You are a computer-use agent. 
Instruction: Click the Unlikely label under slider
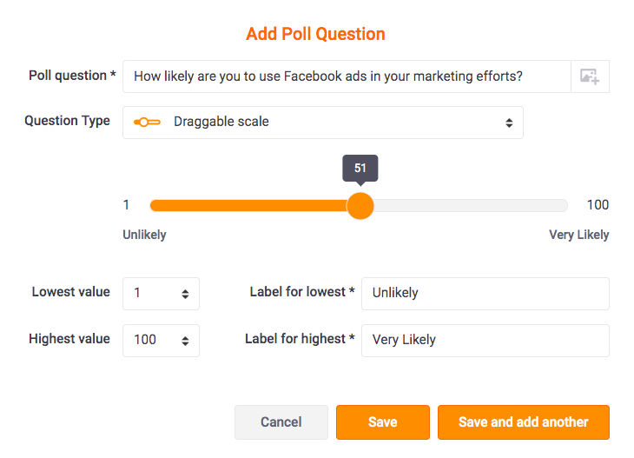[144, 235]
